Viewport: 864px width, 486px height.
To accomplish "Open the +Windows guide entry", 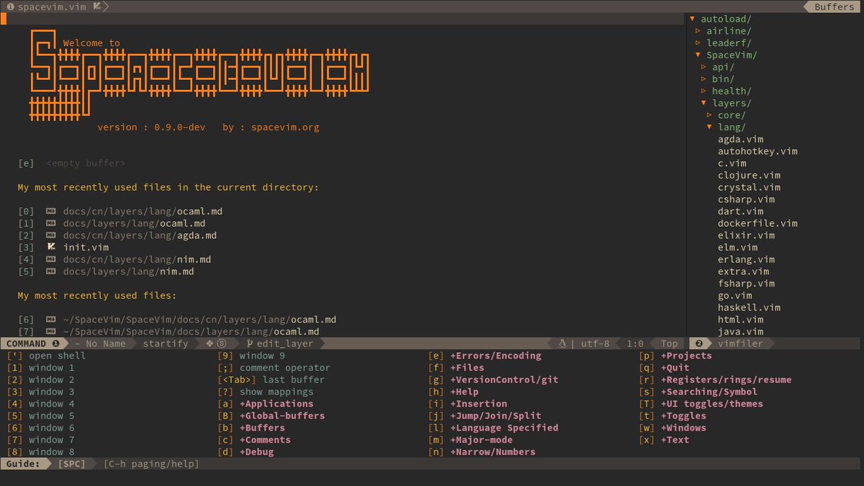I will coord(683,428).
